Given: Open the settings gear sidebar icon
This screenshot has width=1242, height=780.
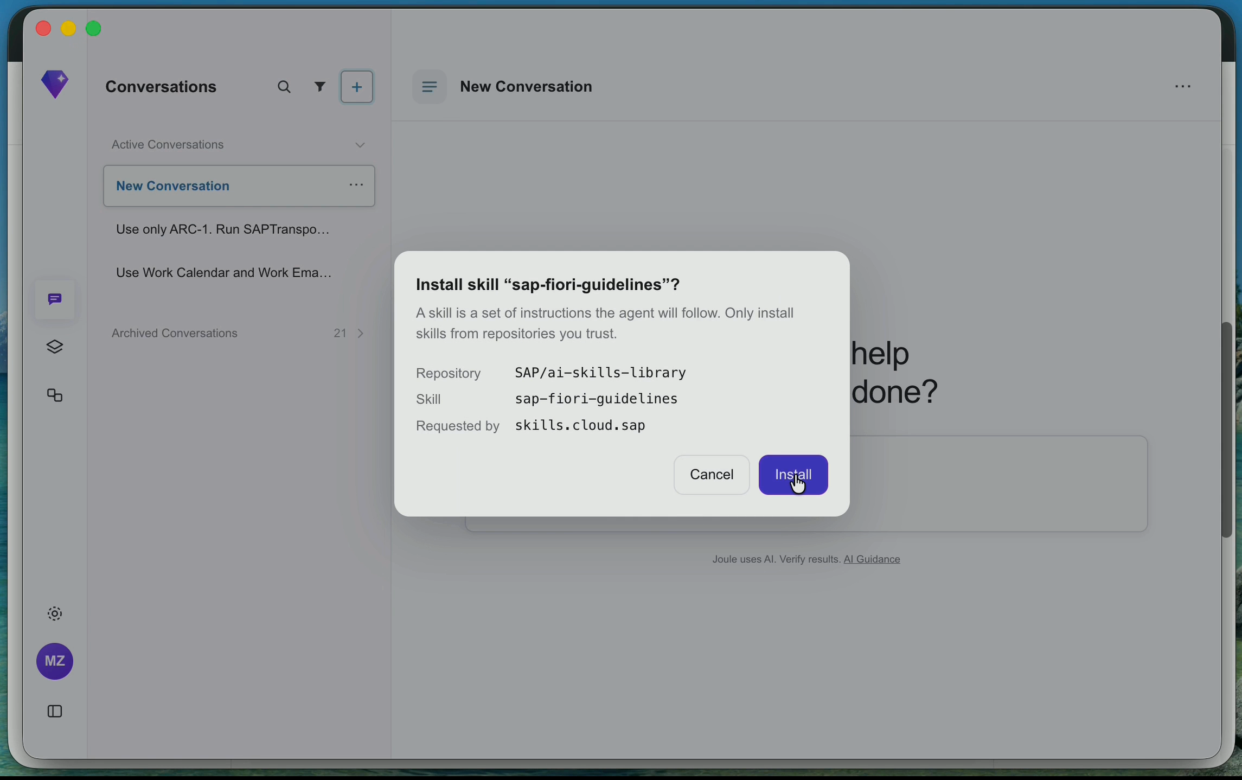Looking at the screenshot, I should (x=55, y=613).
